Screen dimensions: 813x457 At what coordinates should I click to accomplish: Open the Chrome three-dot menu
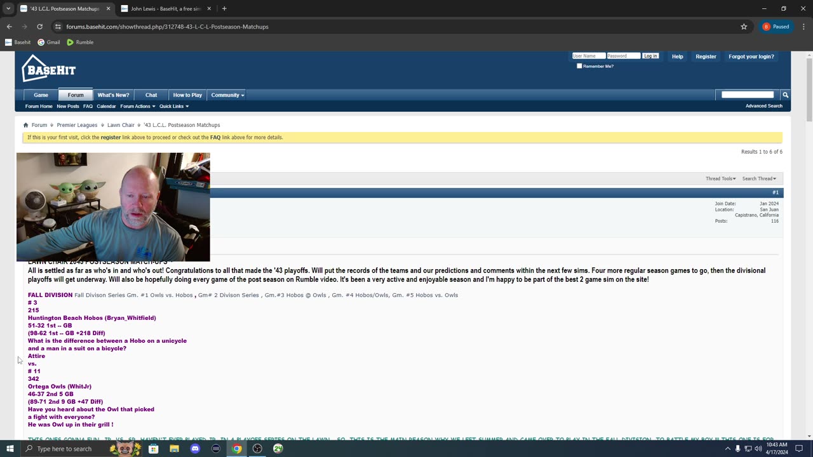803,27
